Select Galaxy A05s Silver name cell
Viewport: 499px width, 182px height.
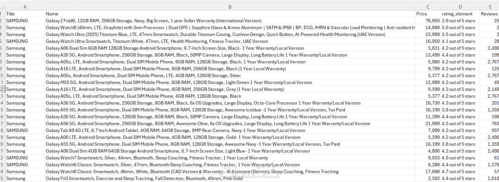tap(230, 75)
